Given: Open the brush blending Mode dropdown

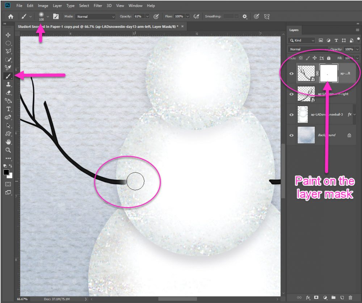Looking at the screenshot, I should [95, 17].
